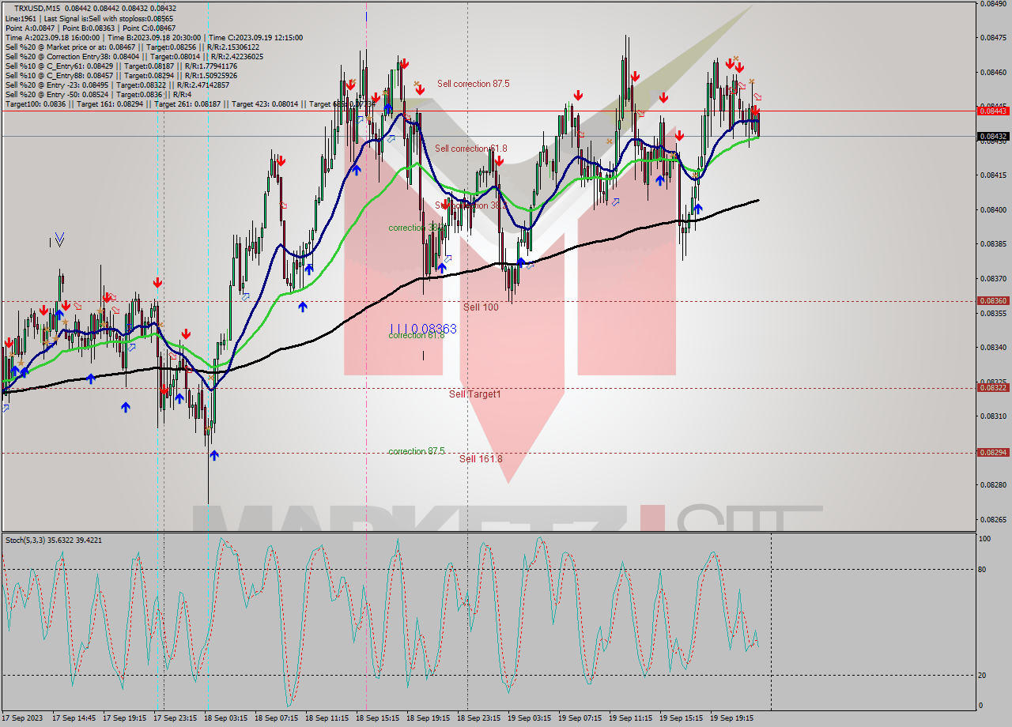Click the 'Sell %10 @ C_Entry88: 0.08457' line
This screenshot has height=727, width=1012.
click(x=121, y=75)
